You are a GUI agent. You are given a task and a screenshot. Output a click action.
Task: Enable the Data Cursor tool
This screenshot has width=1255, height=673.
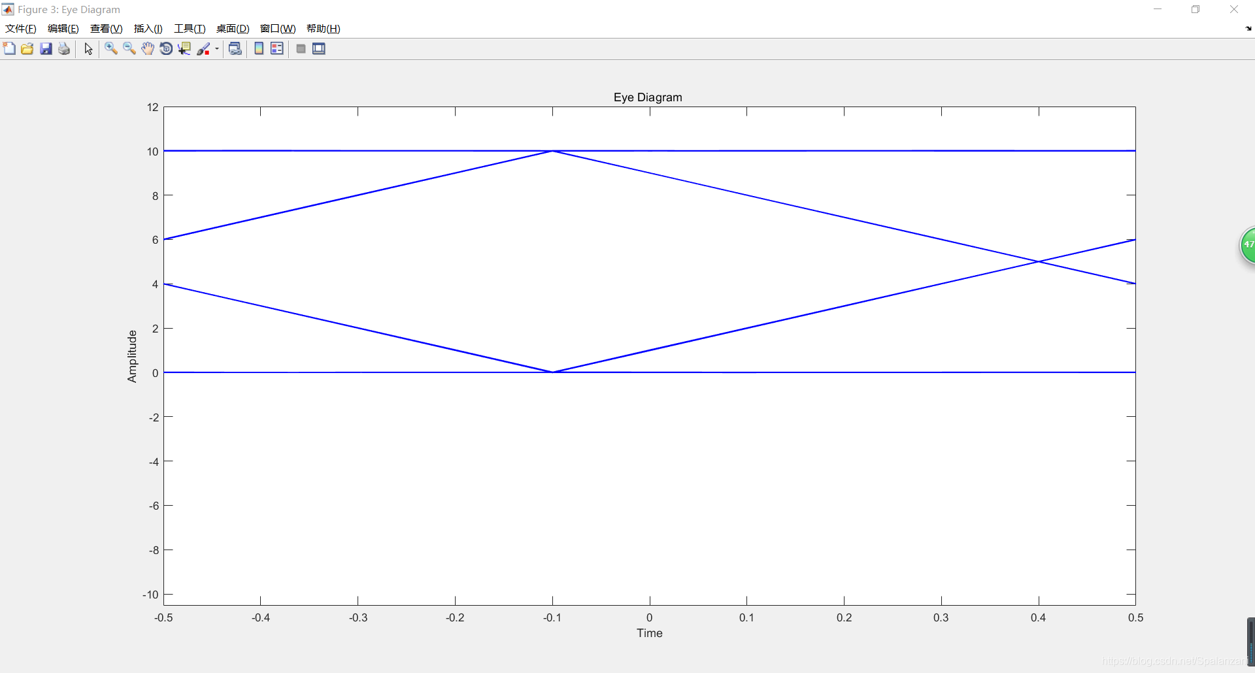184,49
